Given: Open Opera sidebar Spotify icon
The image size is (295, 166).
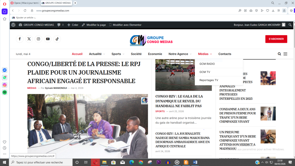Looking at the screenshot, I should 5,92.
